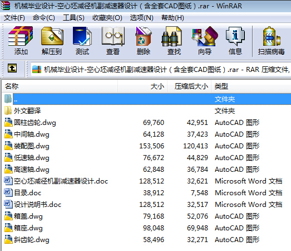The width and height of the screenshot is (291, 251).
Task: Select file name 斜齿轮.dwg
Action: tap(32, 240)
